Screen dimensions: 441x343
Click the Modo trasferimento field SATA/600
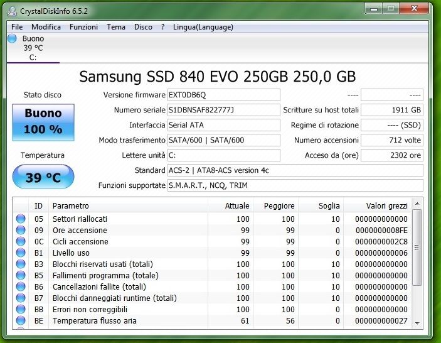(x=223, y=140)
